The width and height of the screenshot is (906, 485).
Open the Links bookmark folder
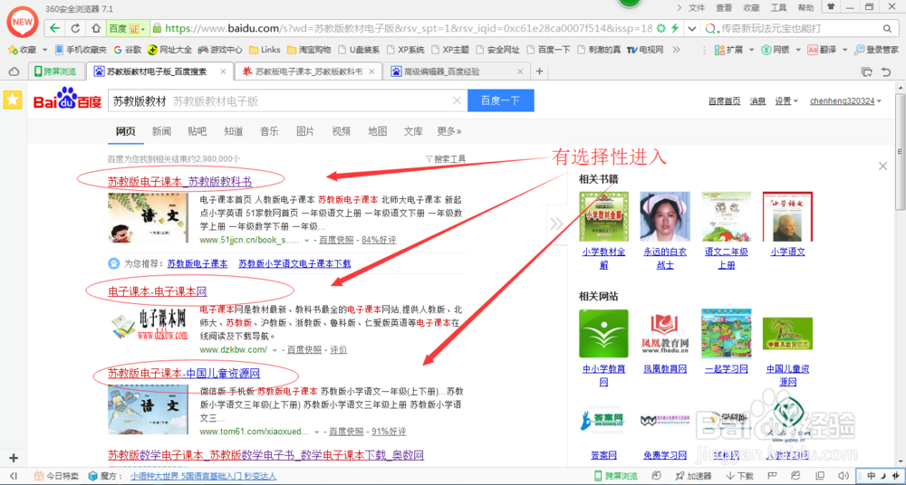(x=264, y=50)
